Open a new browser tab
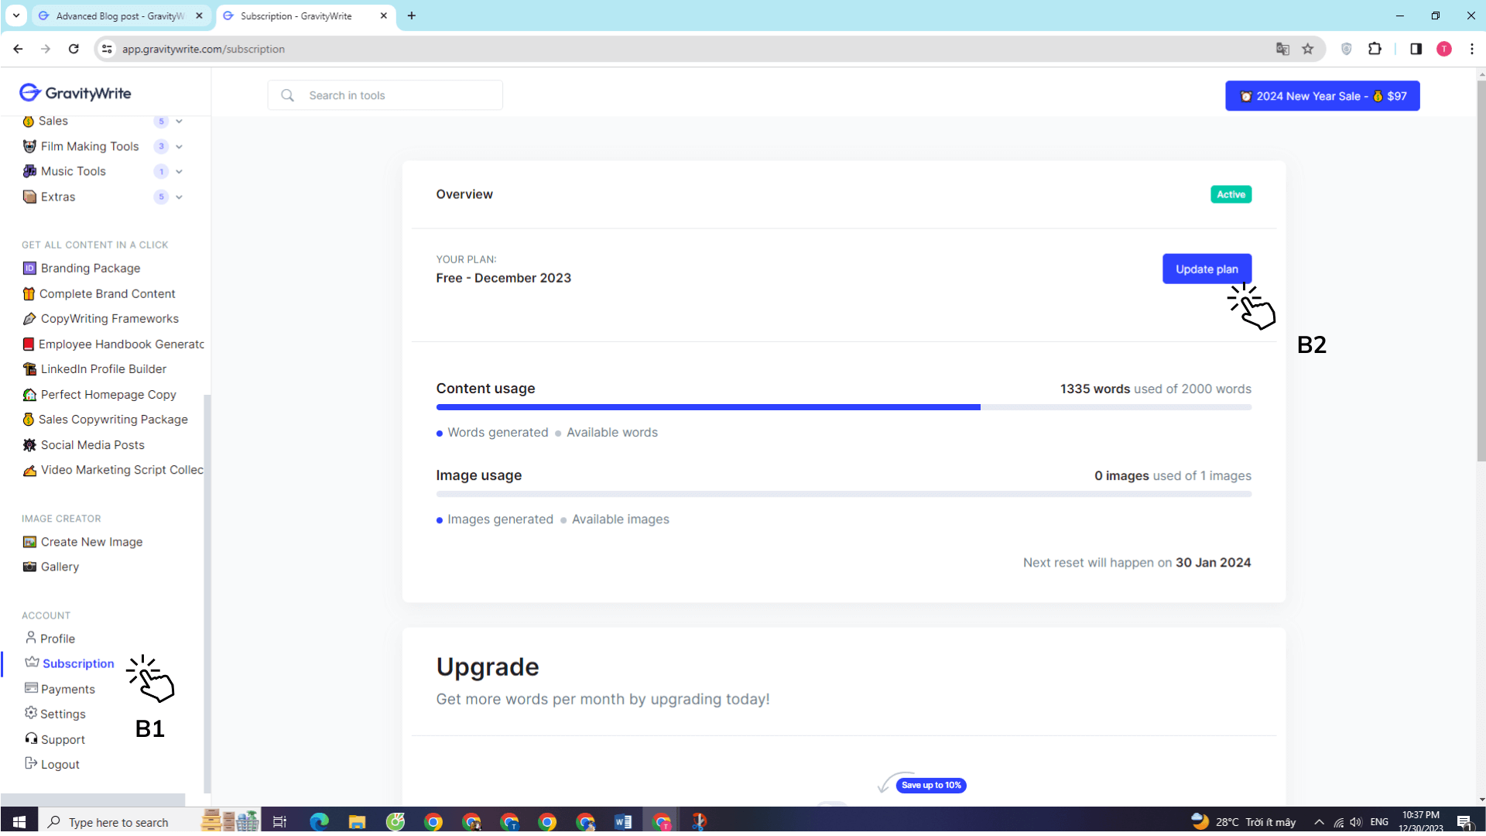 411,15
